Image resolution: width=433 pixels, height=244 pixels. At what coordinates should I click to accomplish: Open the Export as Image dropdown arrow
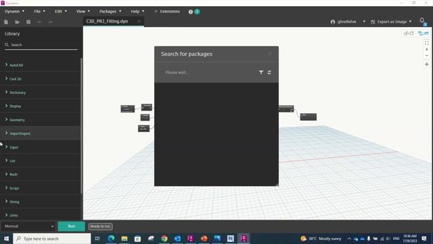tap(411, 22)
